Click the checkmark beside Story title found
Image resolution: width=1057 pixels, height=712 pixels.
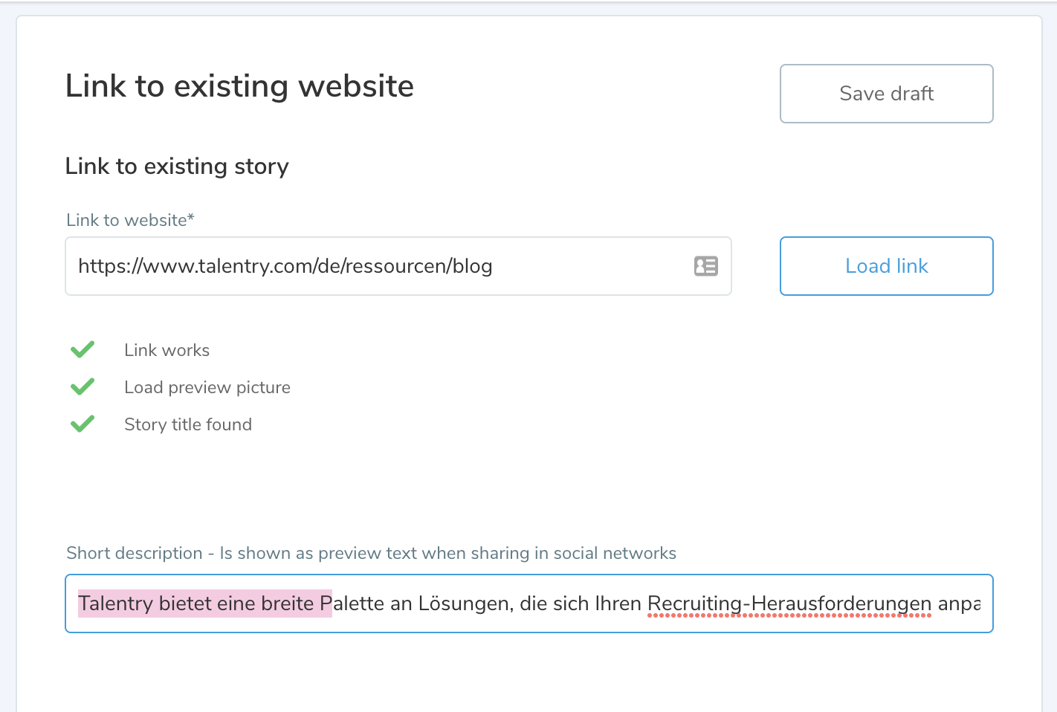(x=83, y=424)
